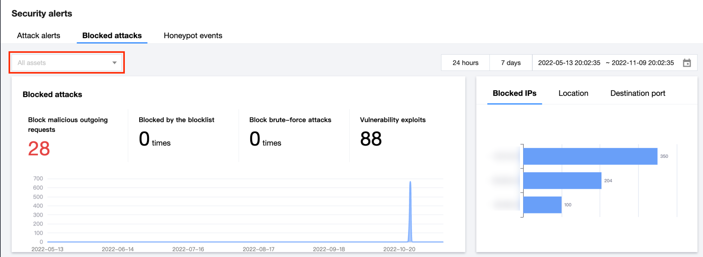Click the 28 malicious outgoing requests count
This screenshot has height=257, width=703.
pos(39,149)
